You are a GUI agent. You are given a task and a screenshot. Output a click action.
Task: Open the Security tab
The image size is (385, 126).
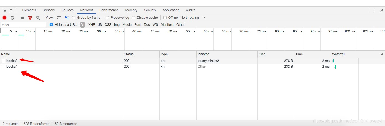point(150,10)
